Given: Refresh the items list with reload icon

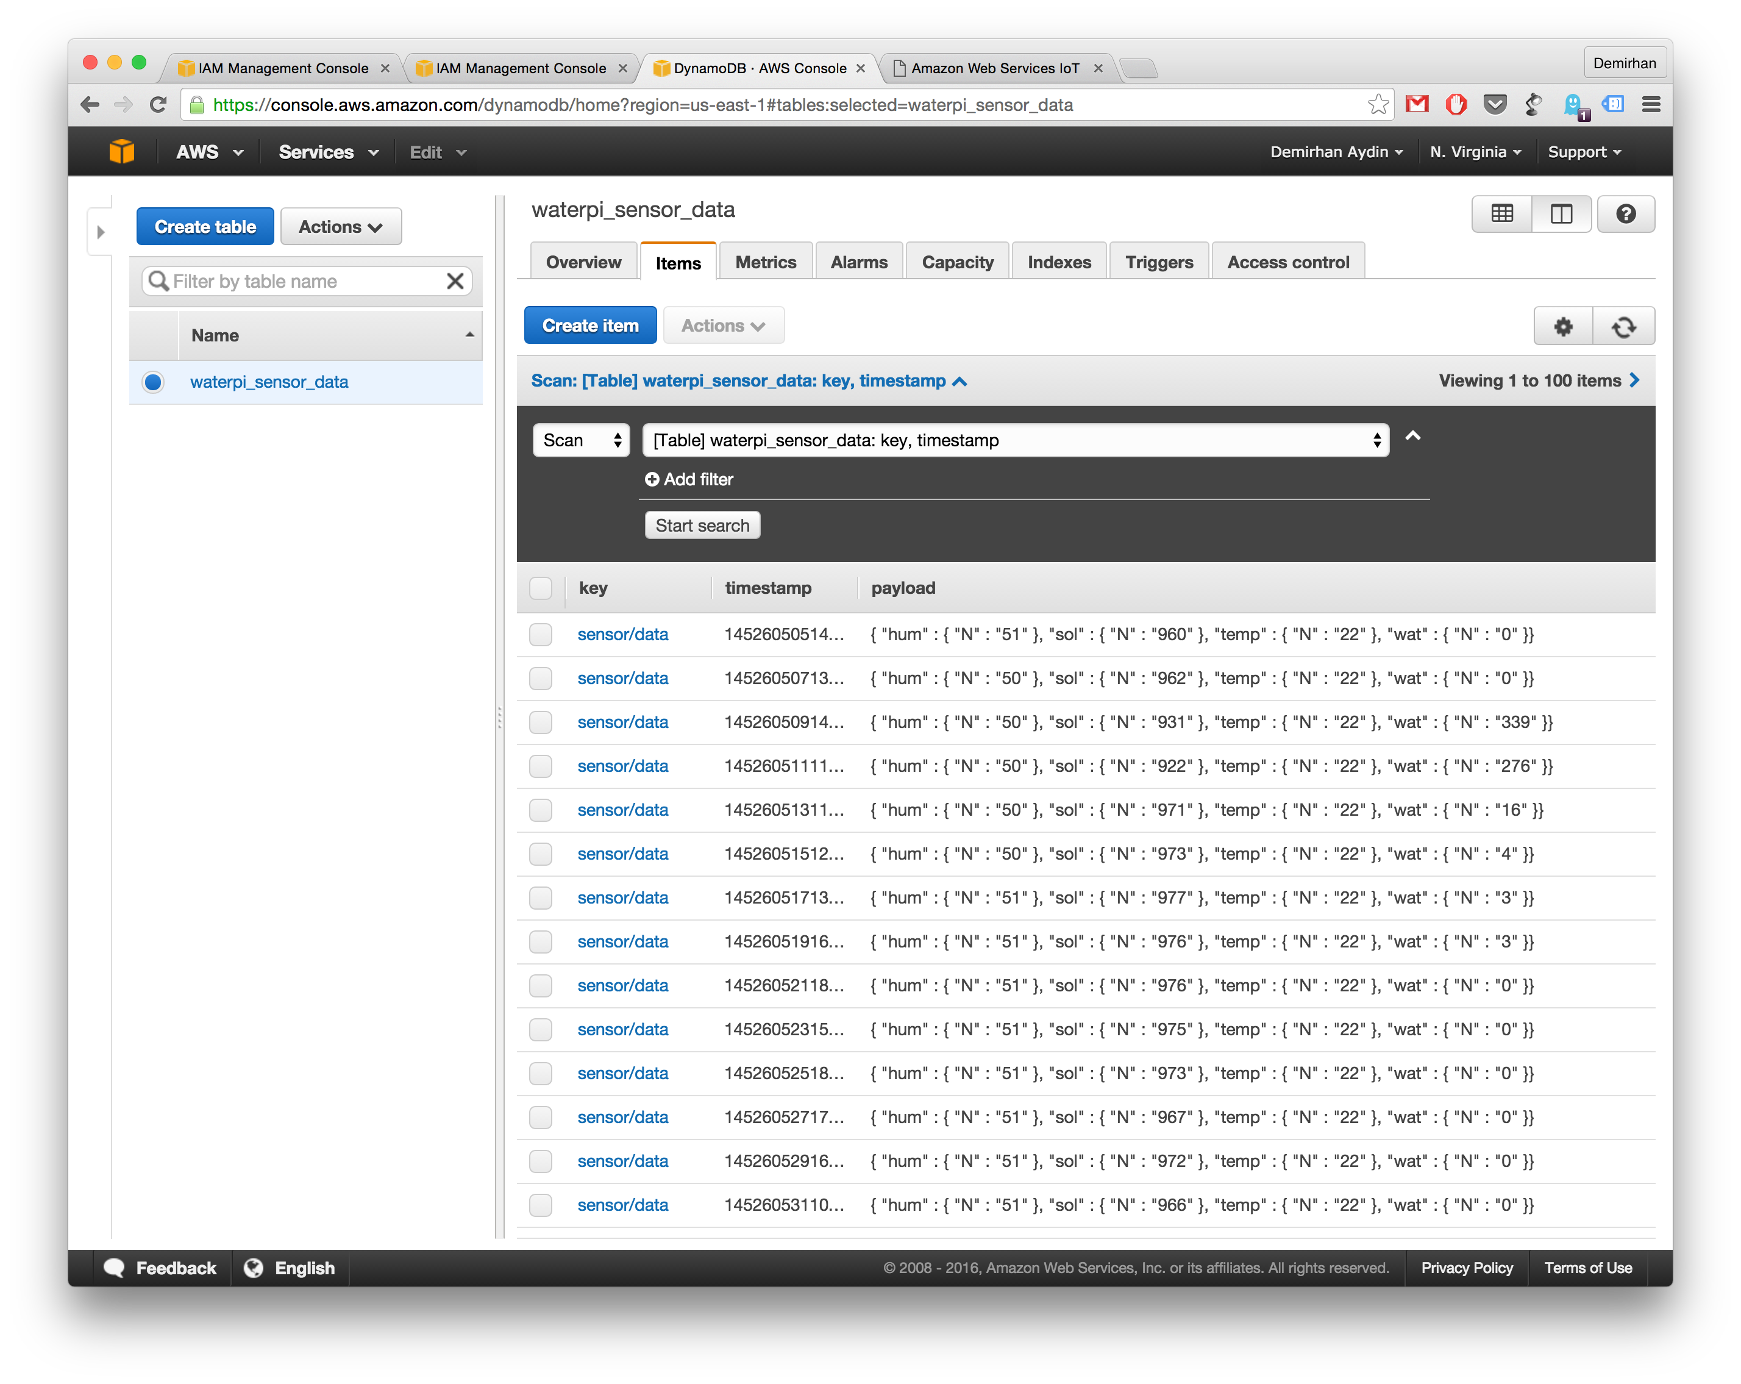Looking at the screenshot, I should 1623,326.
